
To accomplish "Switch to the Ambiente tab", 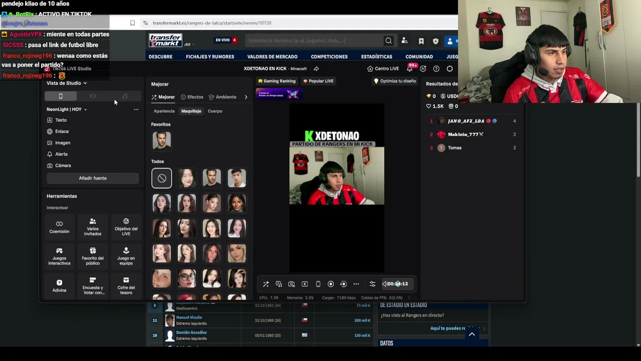I will coord(222,97).
